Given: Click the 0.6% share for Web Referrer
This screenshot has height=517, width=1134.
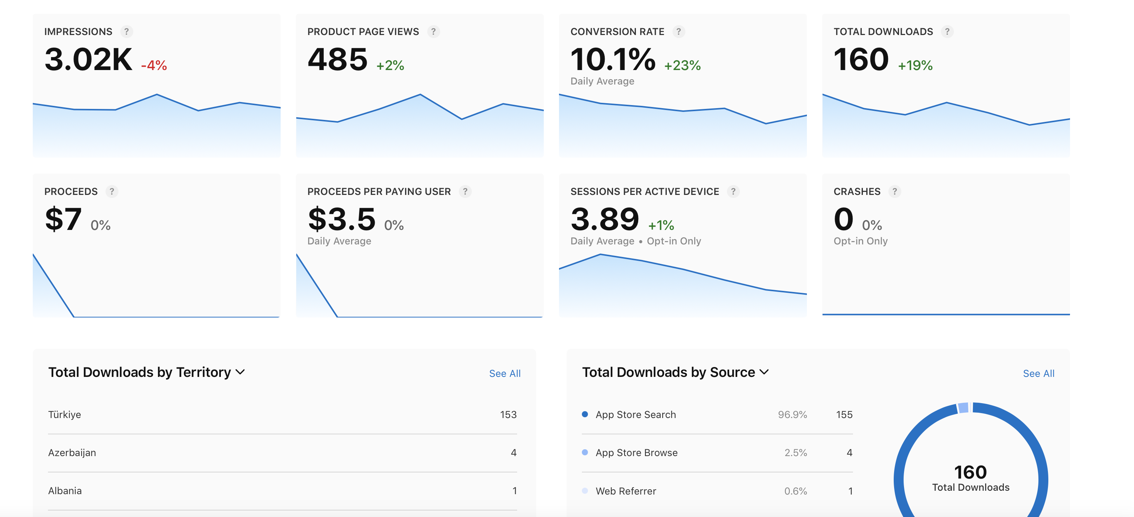Looking at the screenshot, I should pyautogui.click(x=795, y=491).
